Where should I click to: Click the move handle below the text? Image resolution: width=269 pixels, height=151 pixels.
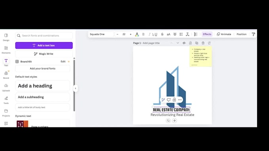pyautogui.click(x=174, y=121)
